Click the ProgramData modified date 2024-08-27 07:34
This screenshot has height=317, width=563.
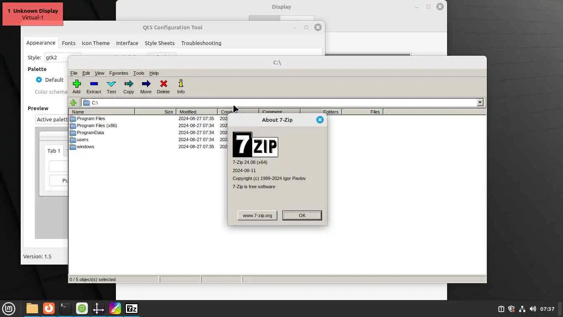coord(196,132)
